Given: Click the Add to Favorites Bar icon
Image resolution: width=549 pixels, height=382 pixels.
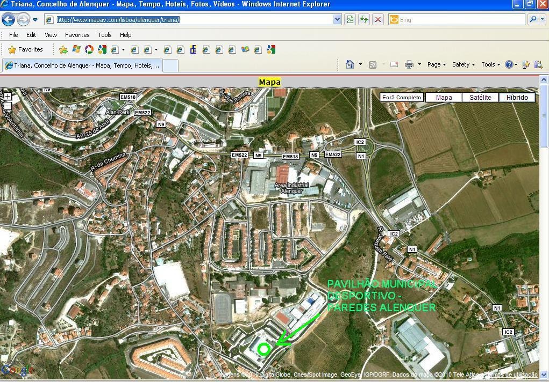Looking at the screenshot, I should pyautogui.click(x=63, y=50).
